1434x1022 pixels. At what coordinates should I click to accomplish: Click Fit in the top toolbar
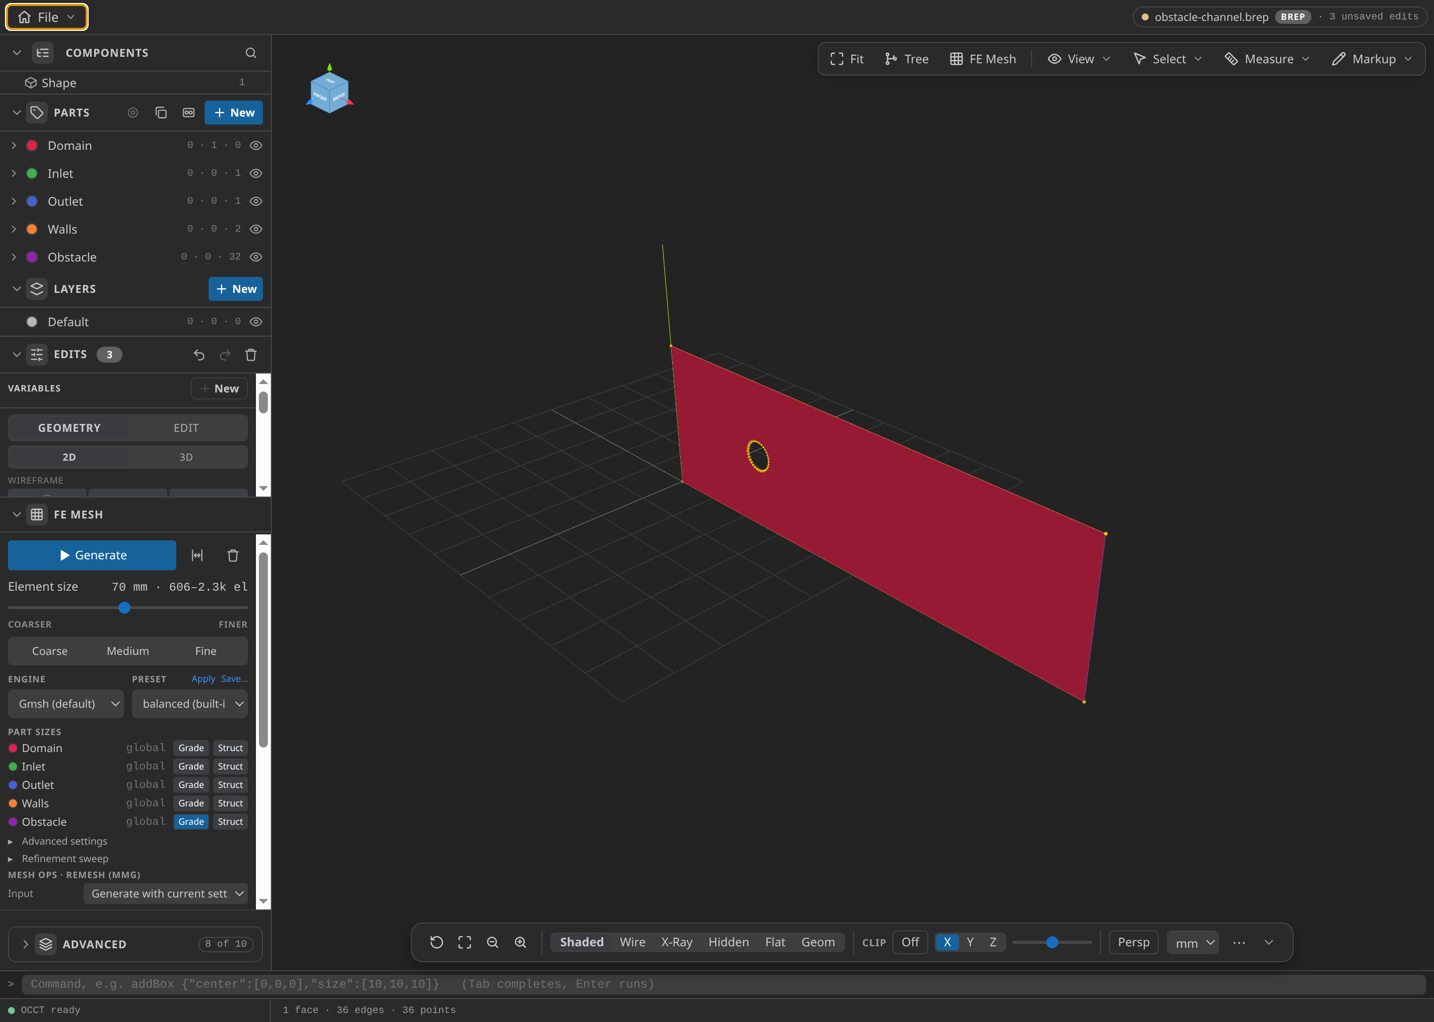846,59
